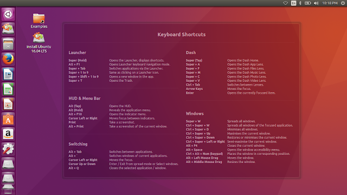The width and height of the screenshot is (347, 195).
Task: Open the sound volume indicator
Action: [x=316, y=3]
